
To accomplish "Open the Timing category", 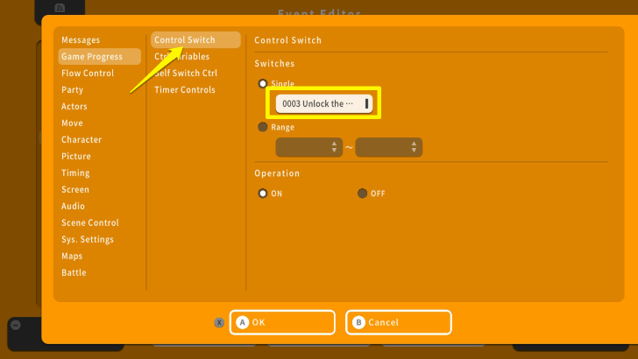I will pos(75,173).
